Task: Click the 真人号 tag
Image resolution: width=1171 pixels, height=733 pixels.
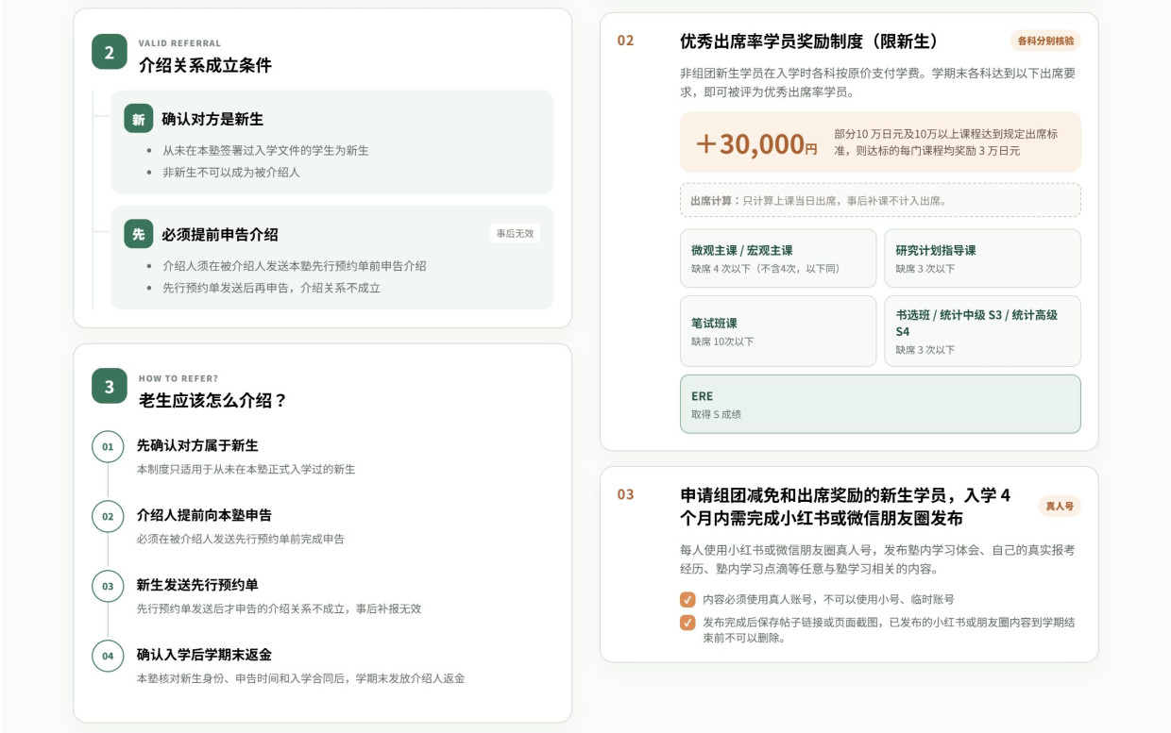Action: pos(1060,506)
